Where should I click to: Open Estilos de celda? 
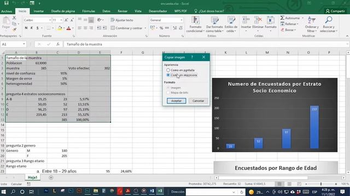(x=231, y=24)
